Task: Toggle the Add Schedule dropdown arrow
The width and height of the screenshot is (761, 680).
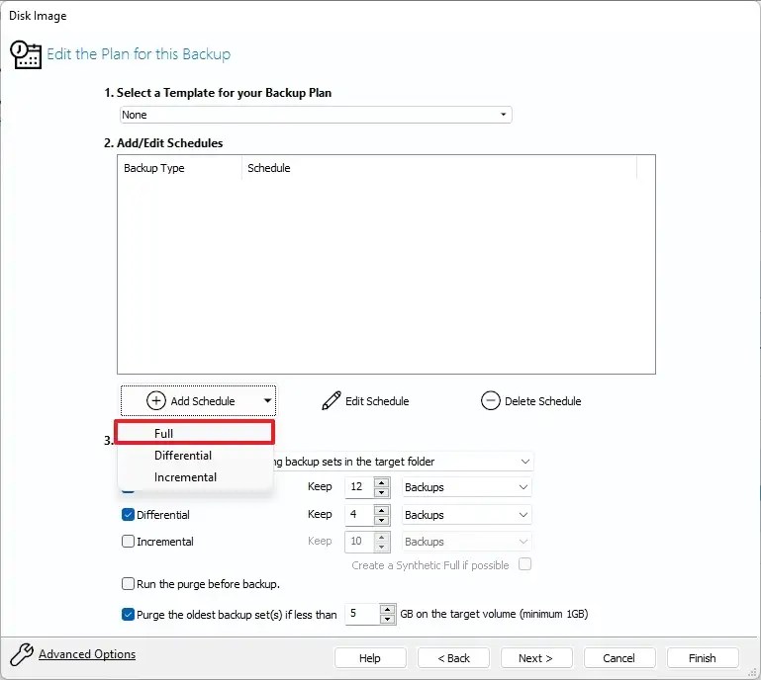Action: click(x=267, y=401)
